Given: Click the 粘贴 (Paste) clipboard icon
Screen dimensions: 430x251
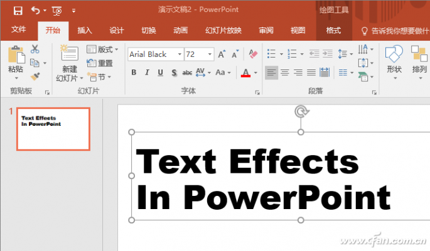Looking at the screenshot, I should coord(16,54).
